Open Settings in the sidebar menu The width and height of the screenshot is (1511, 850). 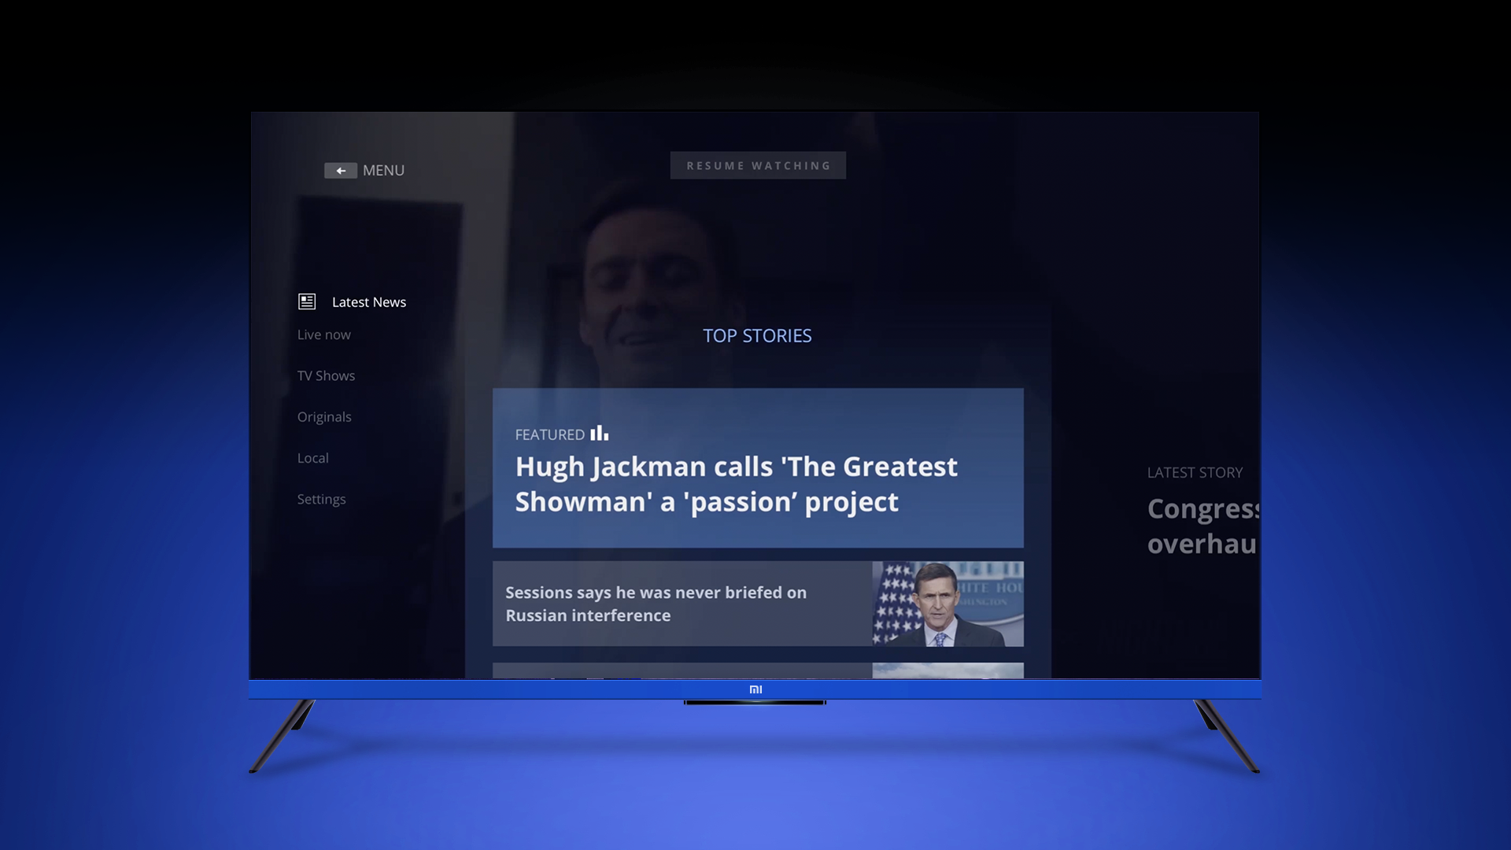coord(321,499)
